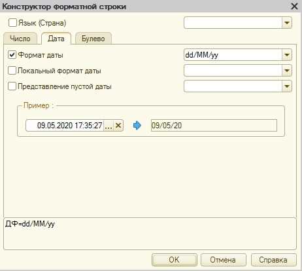Expand the local date format dropdown
Viewport: 302px width, 271px height.
[x=287, y=71]
